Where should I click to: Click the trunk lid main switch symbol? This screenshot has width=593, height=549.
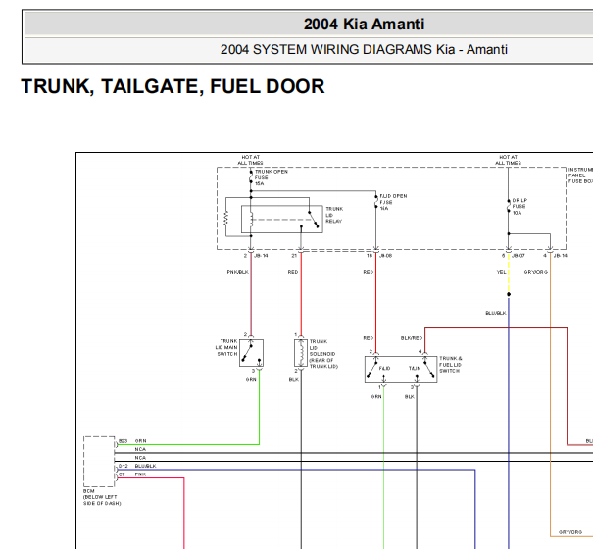coord(251,353)
